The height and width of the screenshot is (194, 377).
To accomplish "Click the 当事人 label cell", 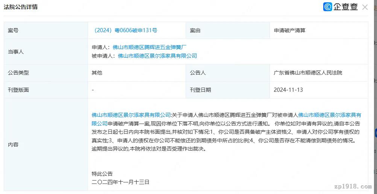I will point(16,52).
